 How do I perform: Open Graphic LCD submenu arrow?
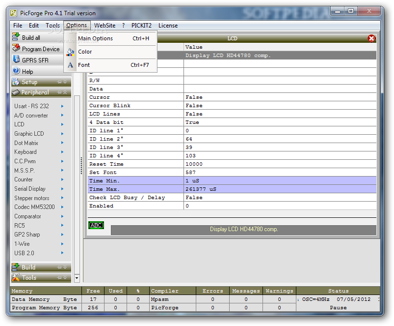click(62, 134)
